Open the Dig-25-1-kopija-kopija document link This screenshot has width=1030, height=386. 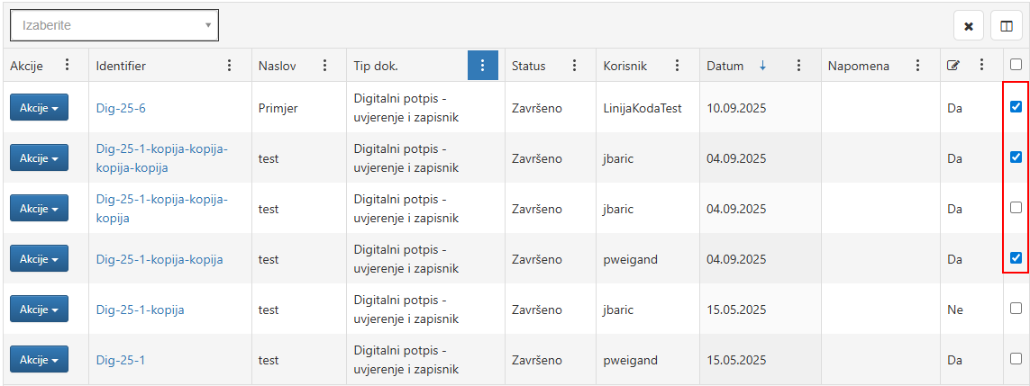(160, 259)
